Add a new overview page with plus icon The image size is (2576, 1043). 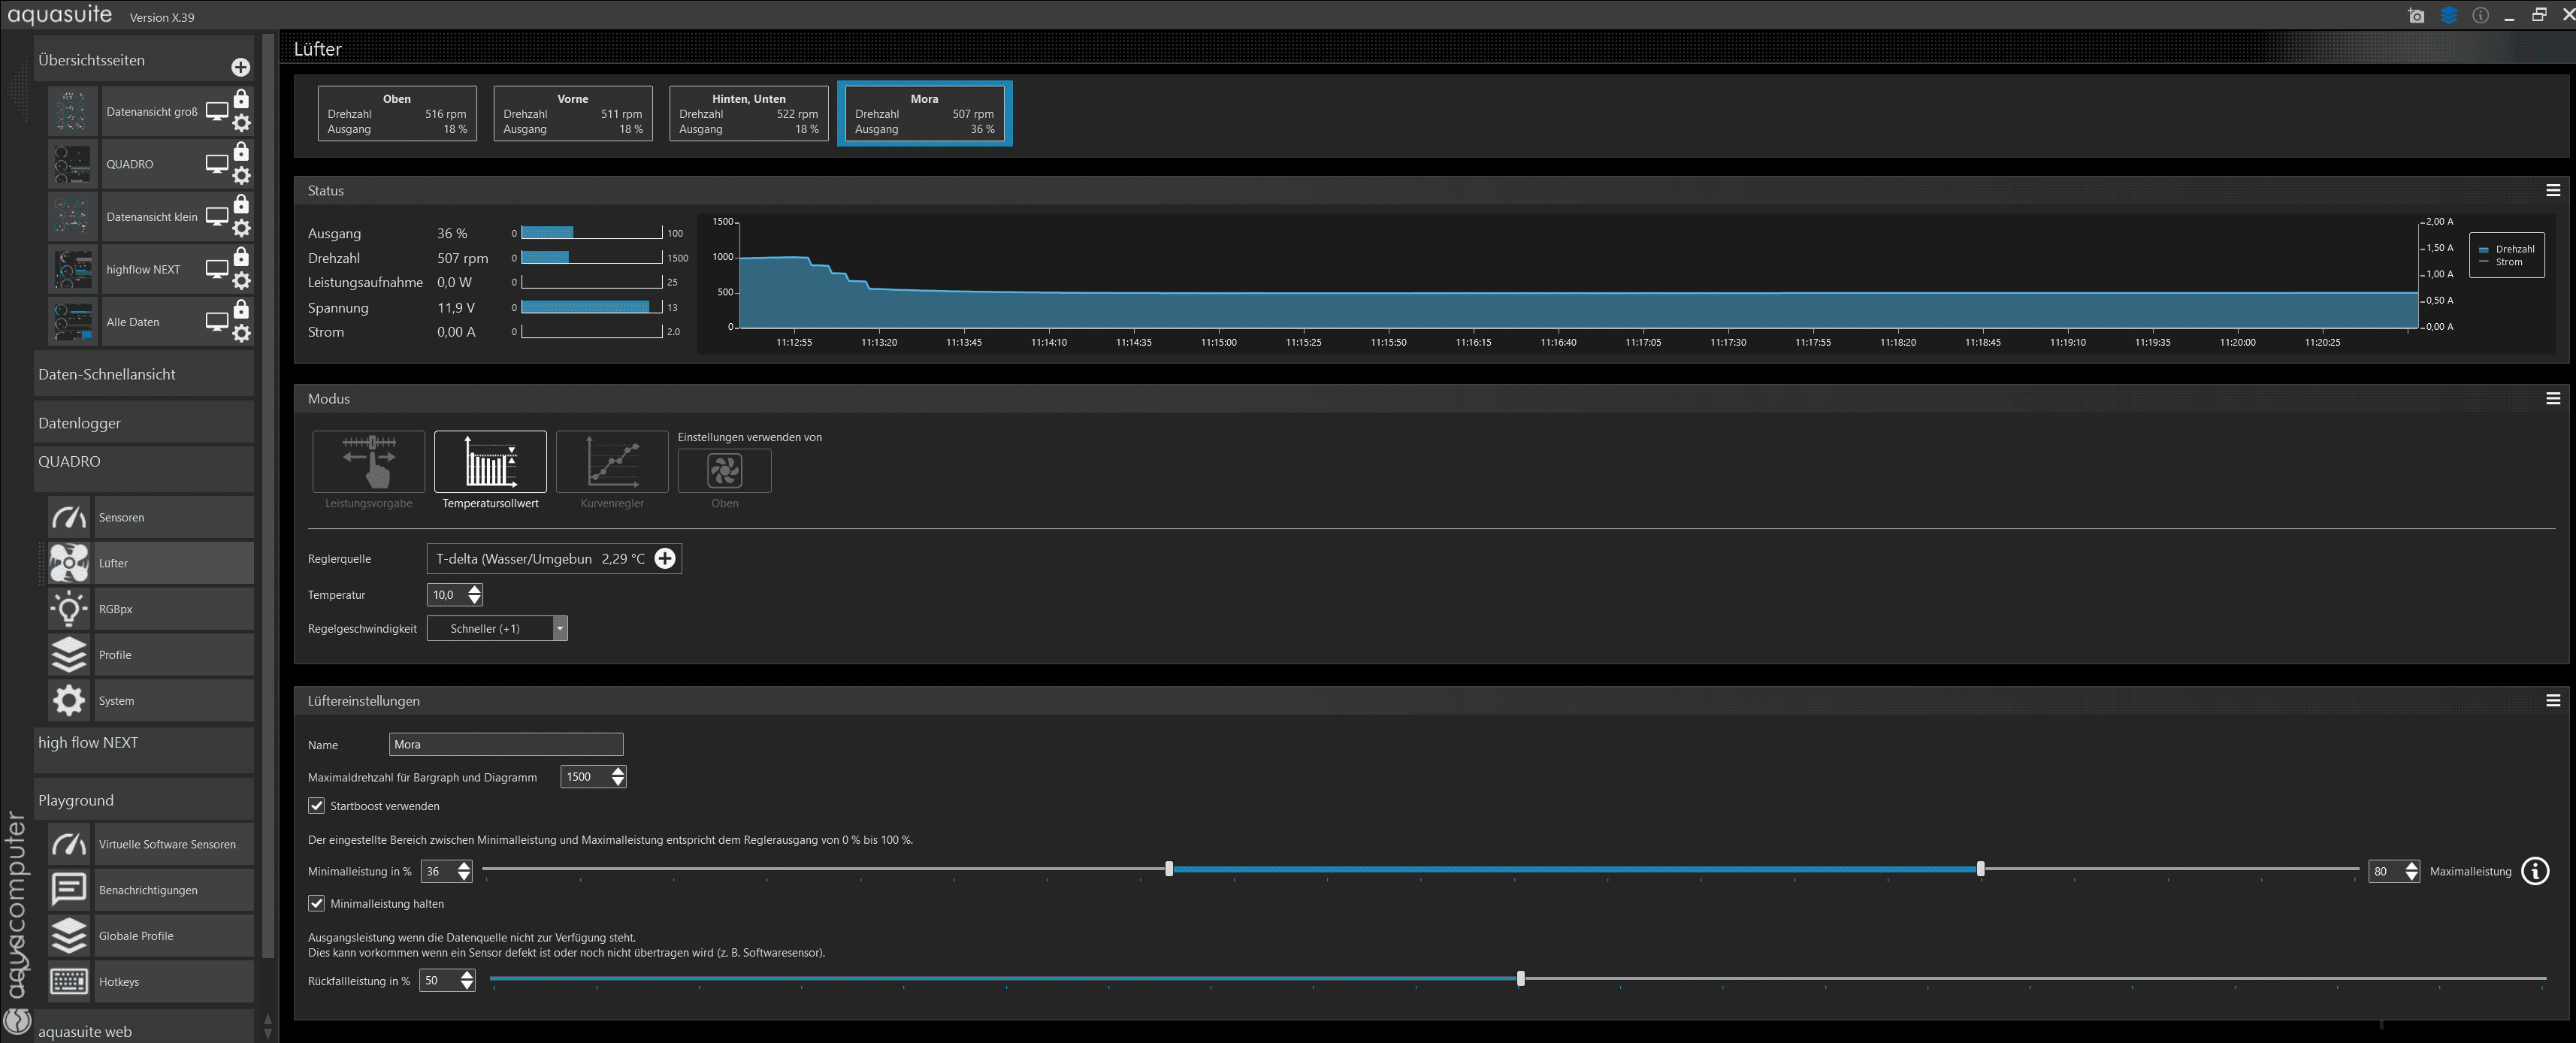[x=240, y=67]
